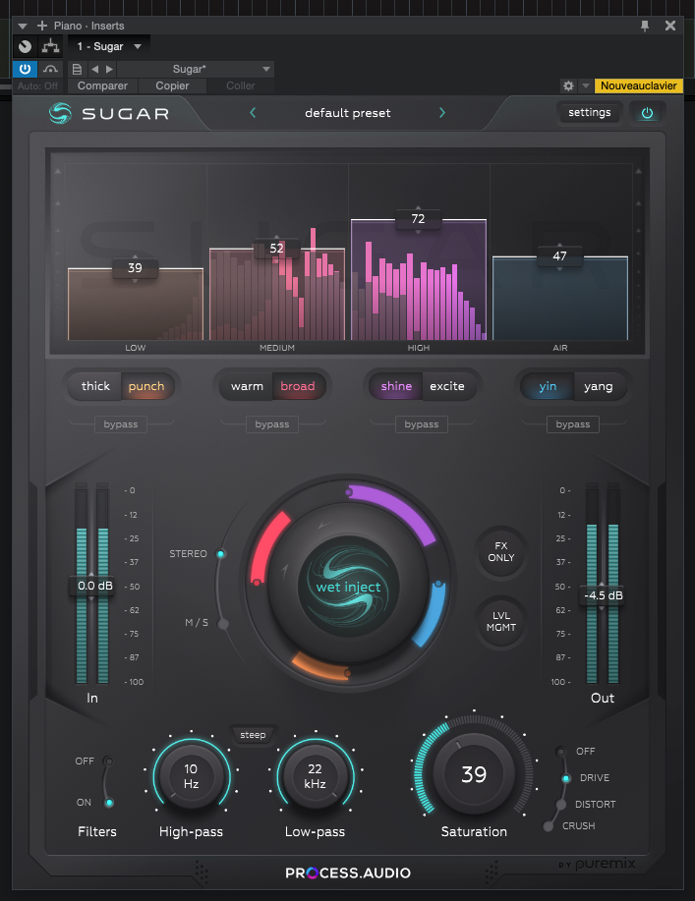
Task: Click the purple high band ring handle
Action: tap(349, 492)
